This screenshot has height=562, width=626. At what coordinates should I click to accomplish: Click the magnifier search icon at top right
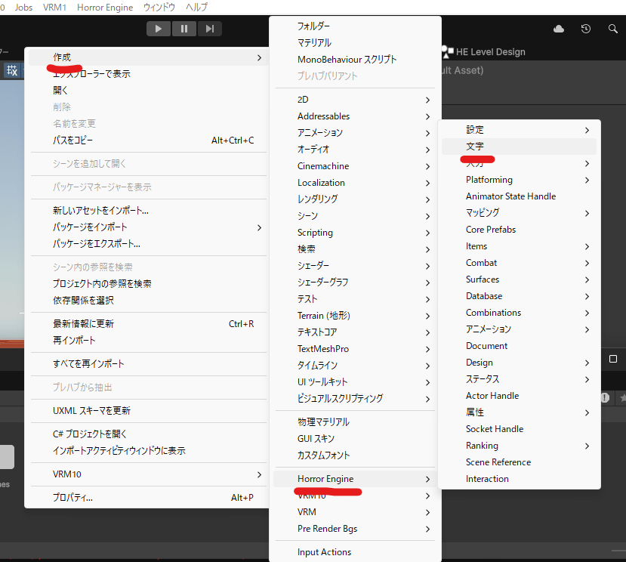point(613,29)
